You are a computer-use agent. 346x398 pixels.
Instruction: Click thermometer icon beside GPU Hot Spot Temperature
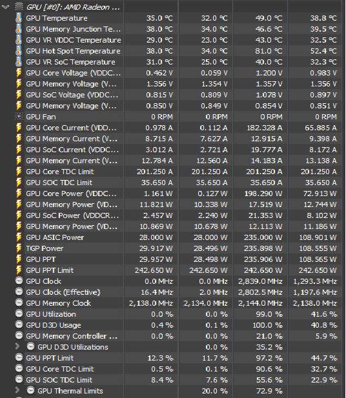[x=19, y=50]
